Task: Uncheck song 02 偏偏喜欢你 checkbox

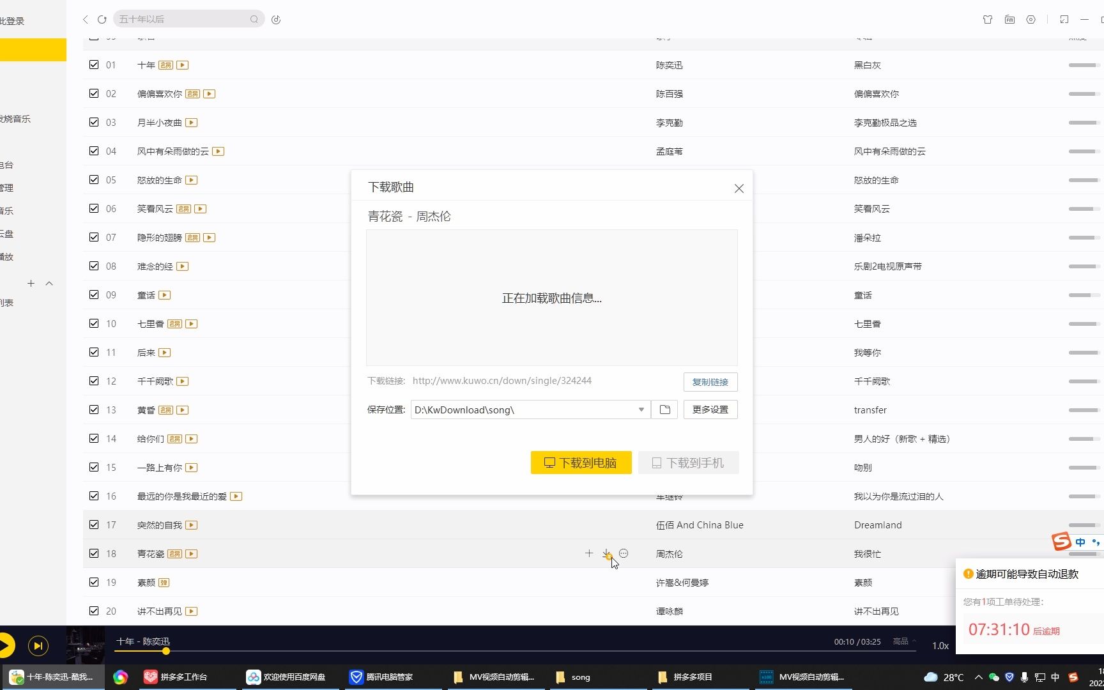Action: [94, 93]
